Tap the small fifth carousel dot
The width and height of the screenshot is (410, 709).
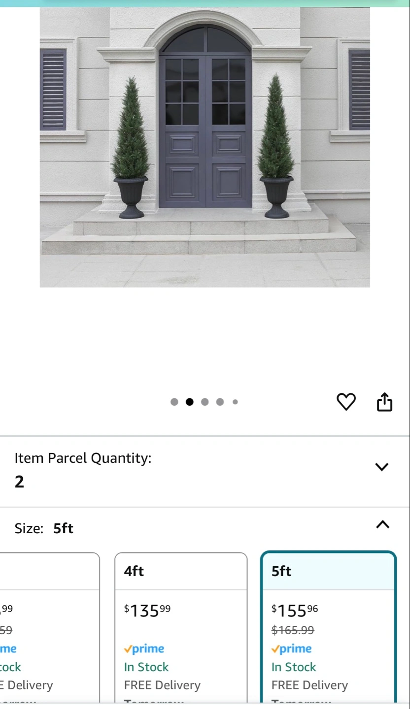coord(235,402)
